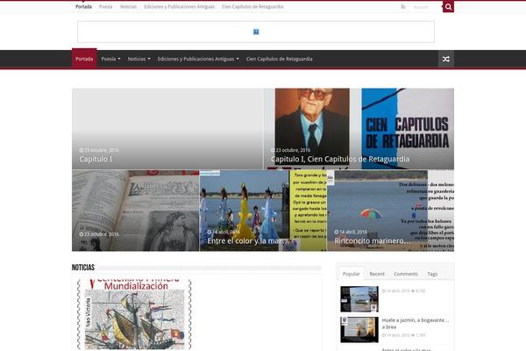The height and width of the screenshot is (351, 526).
Task: Open Cien Capítulos de Retaguardia top link
Action: point(252,7)
